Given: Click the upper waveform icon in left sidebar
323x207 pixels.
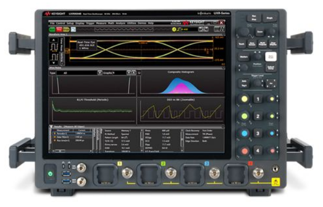Looking at the screenshot, I should click(54, 47).
